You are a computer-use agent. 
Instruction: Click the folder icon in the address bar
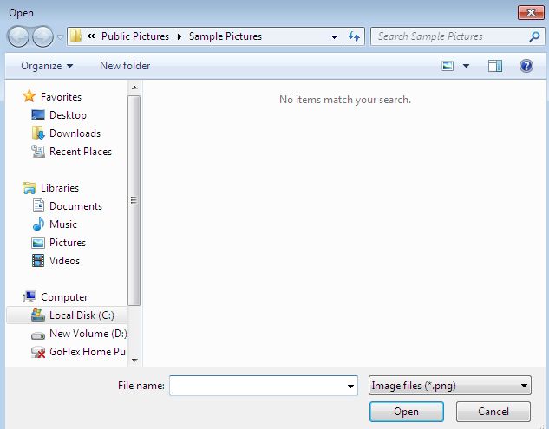click(x=75, y=36)
